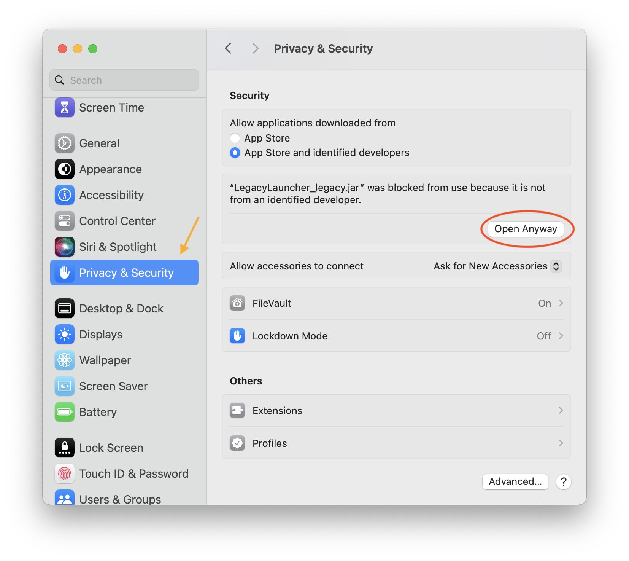
Task: Click the Open Anyway button
Action: tap(526, 229)
